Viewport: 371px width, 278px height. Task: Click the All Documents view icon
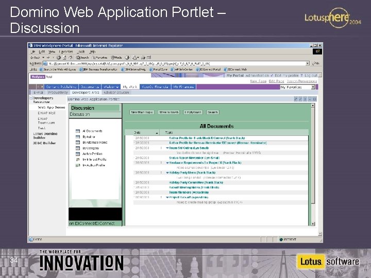[78, 131]
